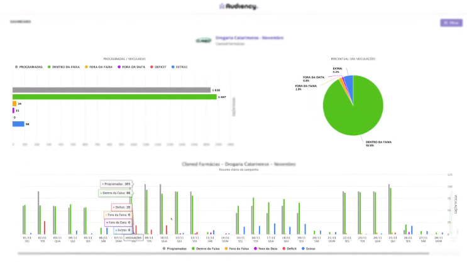467x262 pixels.
Task: Select the blue Extras horizontal bar
Action: [18, 124]
